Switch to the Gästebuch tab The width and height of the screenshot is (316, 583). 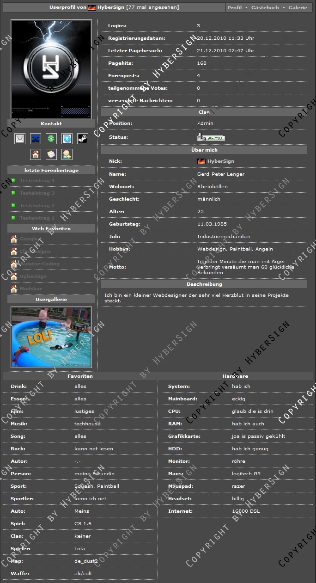click(265, 7)
